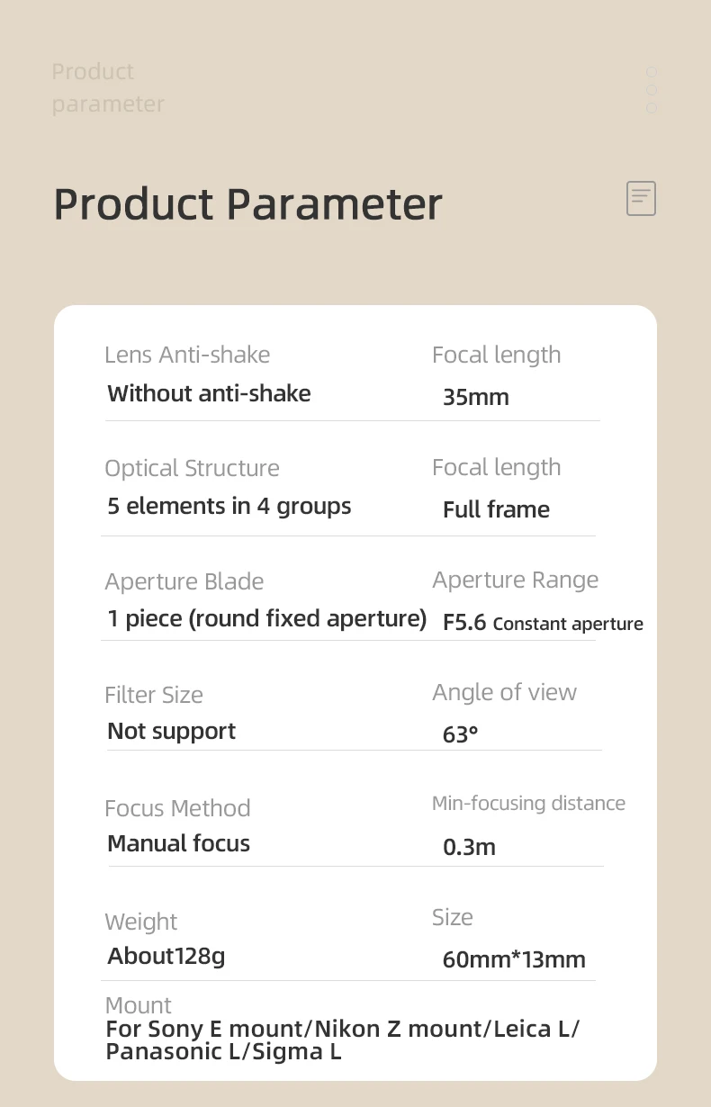Click the bottom decorative circle dot
Viewport: 711px width, 1107px height.
(652, 108)
